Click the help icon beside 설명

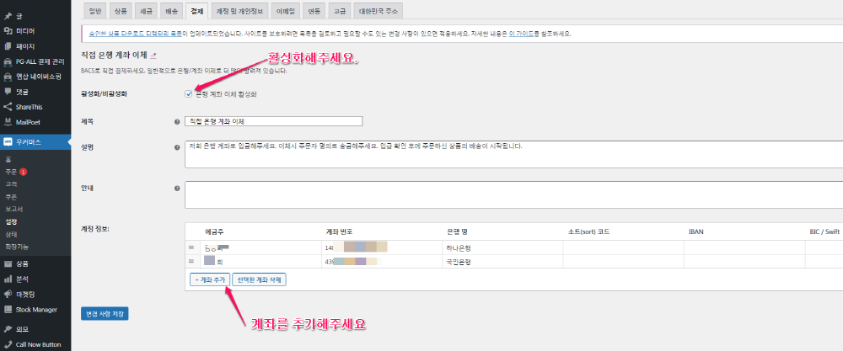point(175,146)
